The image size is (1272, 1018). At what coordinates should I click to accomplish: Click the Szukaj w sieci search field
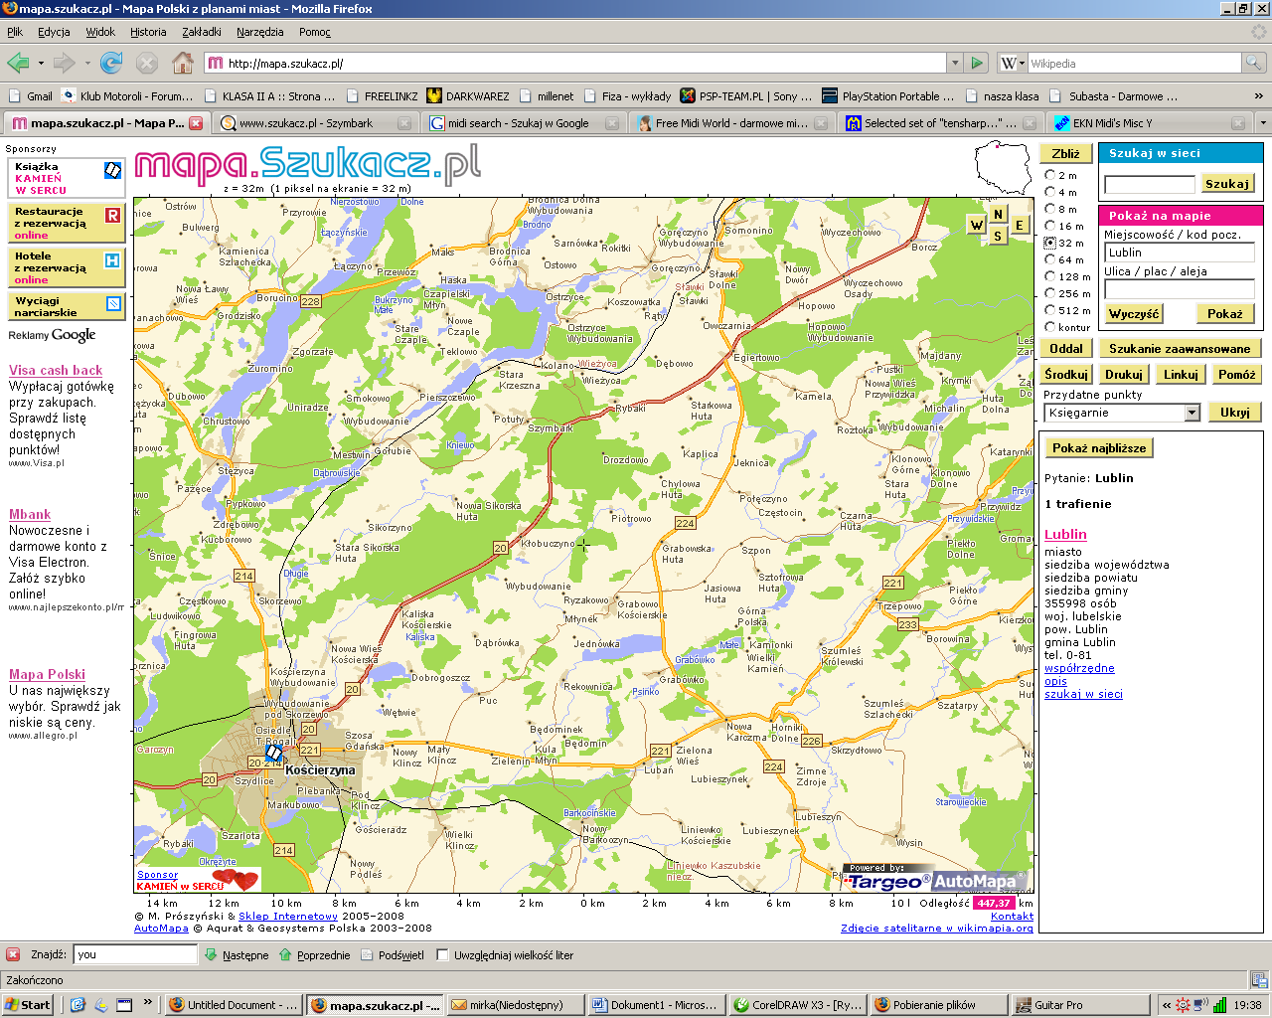[x=1150, y=184]
